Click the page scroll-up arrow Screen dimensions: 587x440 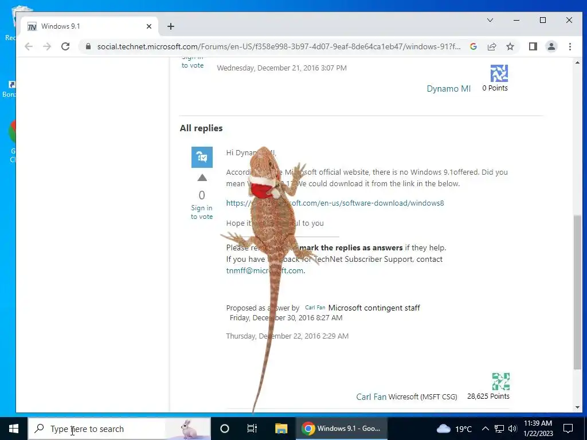coord(577,63)
